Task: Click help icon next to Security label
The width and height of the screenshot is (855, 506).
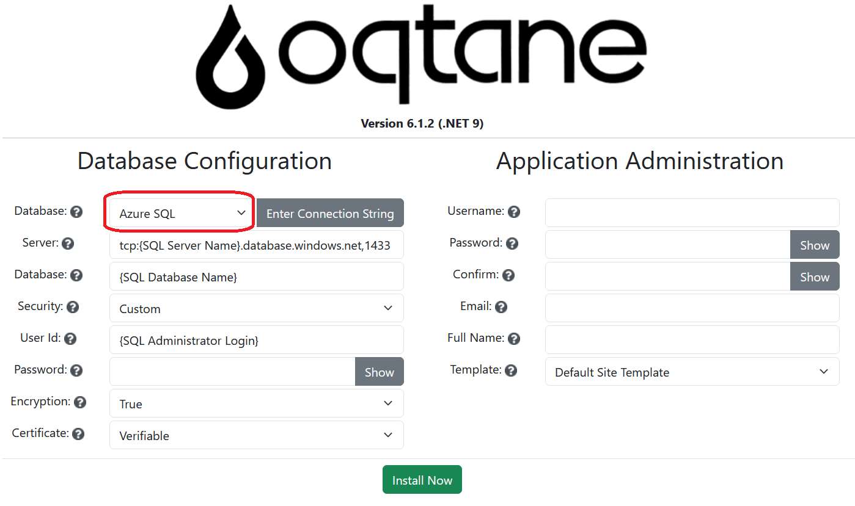Action: pos(73,307)
